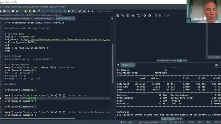
Task: Save plot icon in Plots pane
Action: (118, 15)
